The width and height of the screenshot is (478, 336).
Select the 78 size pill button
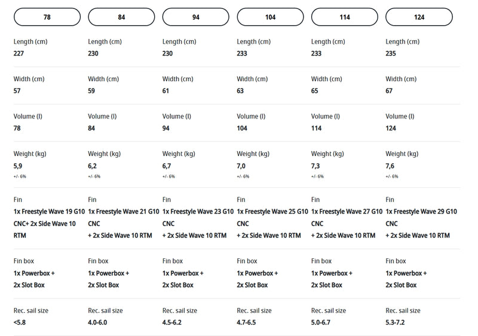click(47, 17)
